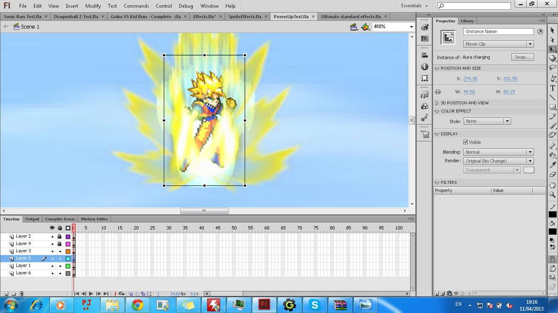Open the Essentials workspace dropdown

[414, 6]
